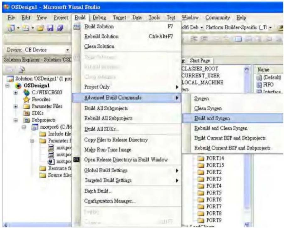Viewport: 284px width, 228px height.
Task: Choose Open Release Directory in Build Window
Action: [127, 160]
